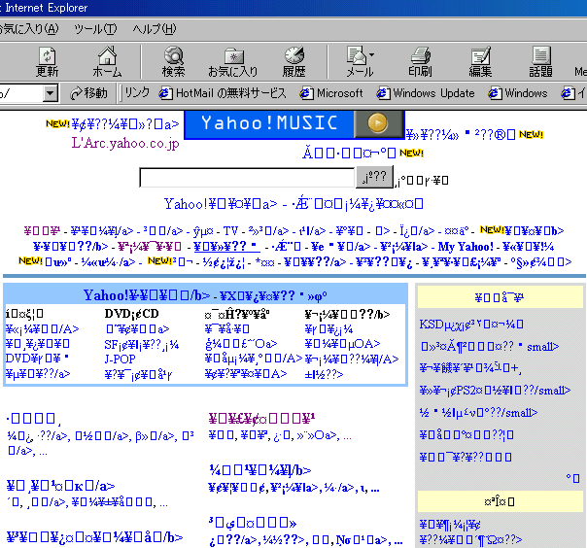
Task: Click the Go (移動) button
Action: (x=88, y=93)
